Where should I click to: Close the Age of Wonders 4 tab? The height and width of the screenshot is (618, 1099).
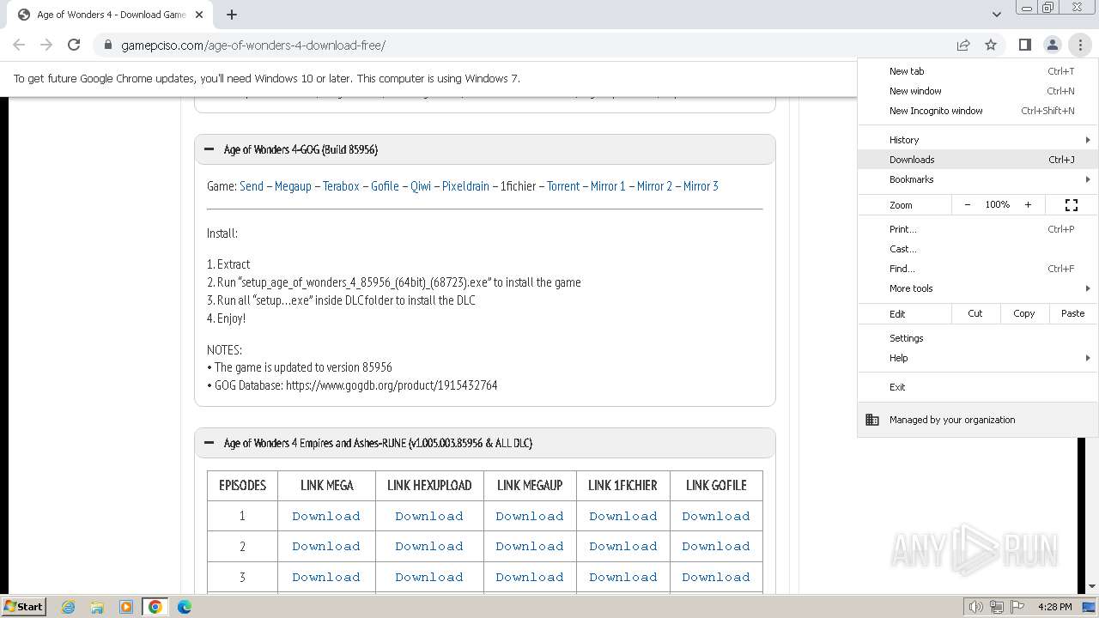199,15
